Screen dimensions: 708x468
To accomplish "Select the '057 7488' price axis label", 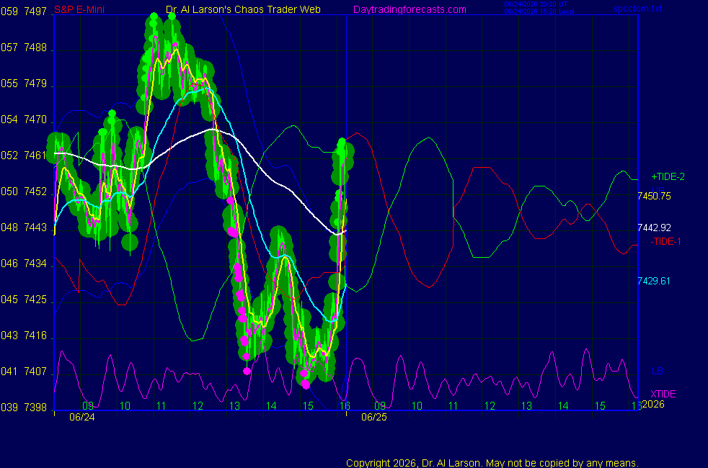I will [24, 48].
